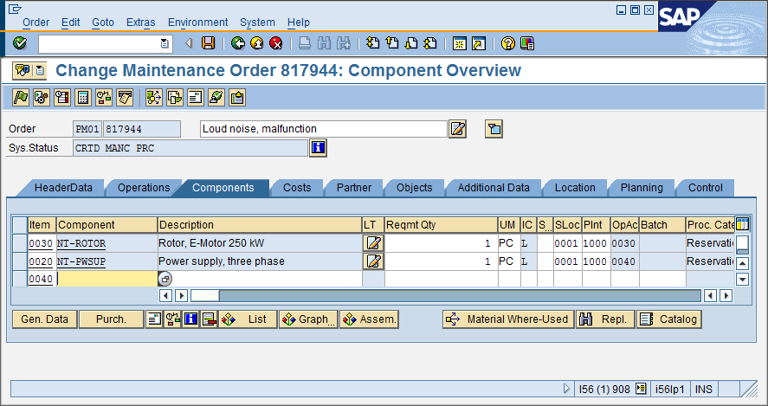The width and height of the screenshot is (768, 406).
Task: Click the Gen. Data button
Action: click(x=44, y=319)
